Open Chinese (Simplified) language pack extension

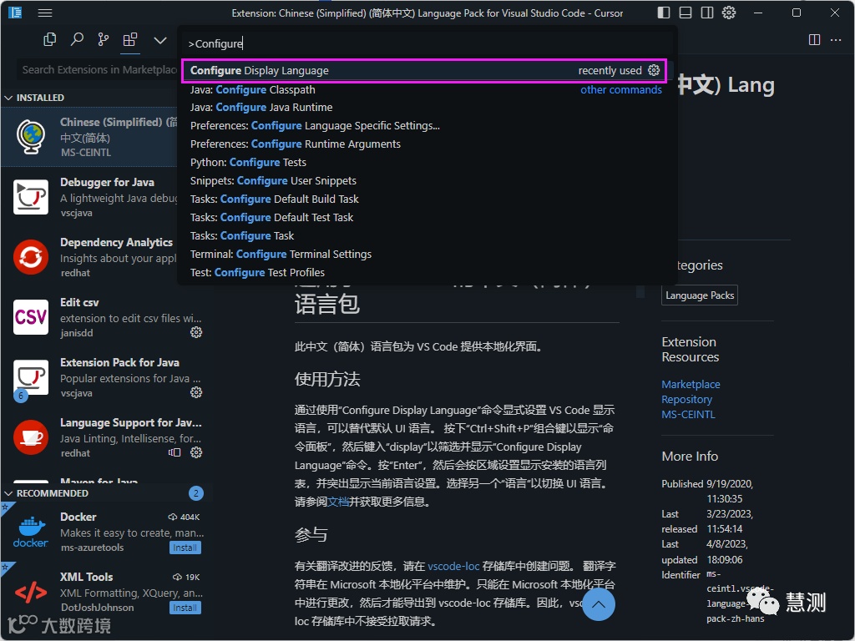tap(89, 136)
